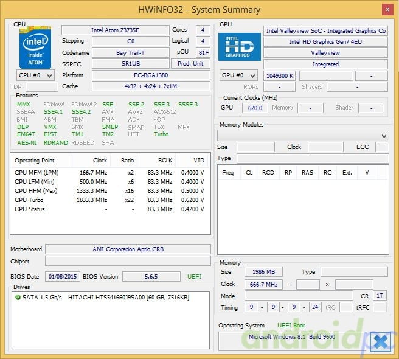Screen dimensions: 399x359
Task: Click the AVX-512 feature label
Action: tap(165, 112)
